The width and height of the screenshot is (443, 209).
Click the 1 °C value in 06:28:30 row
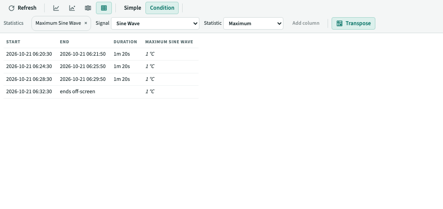coord(150,79)
